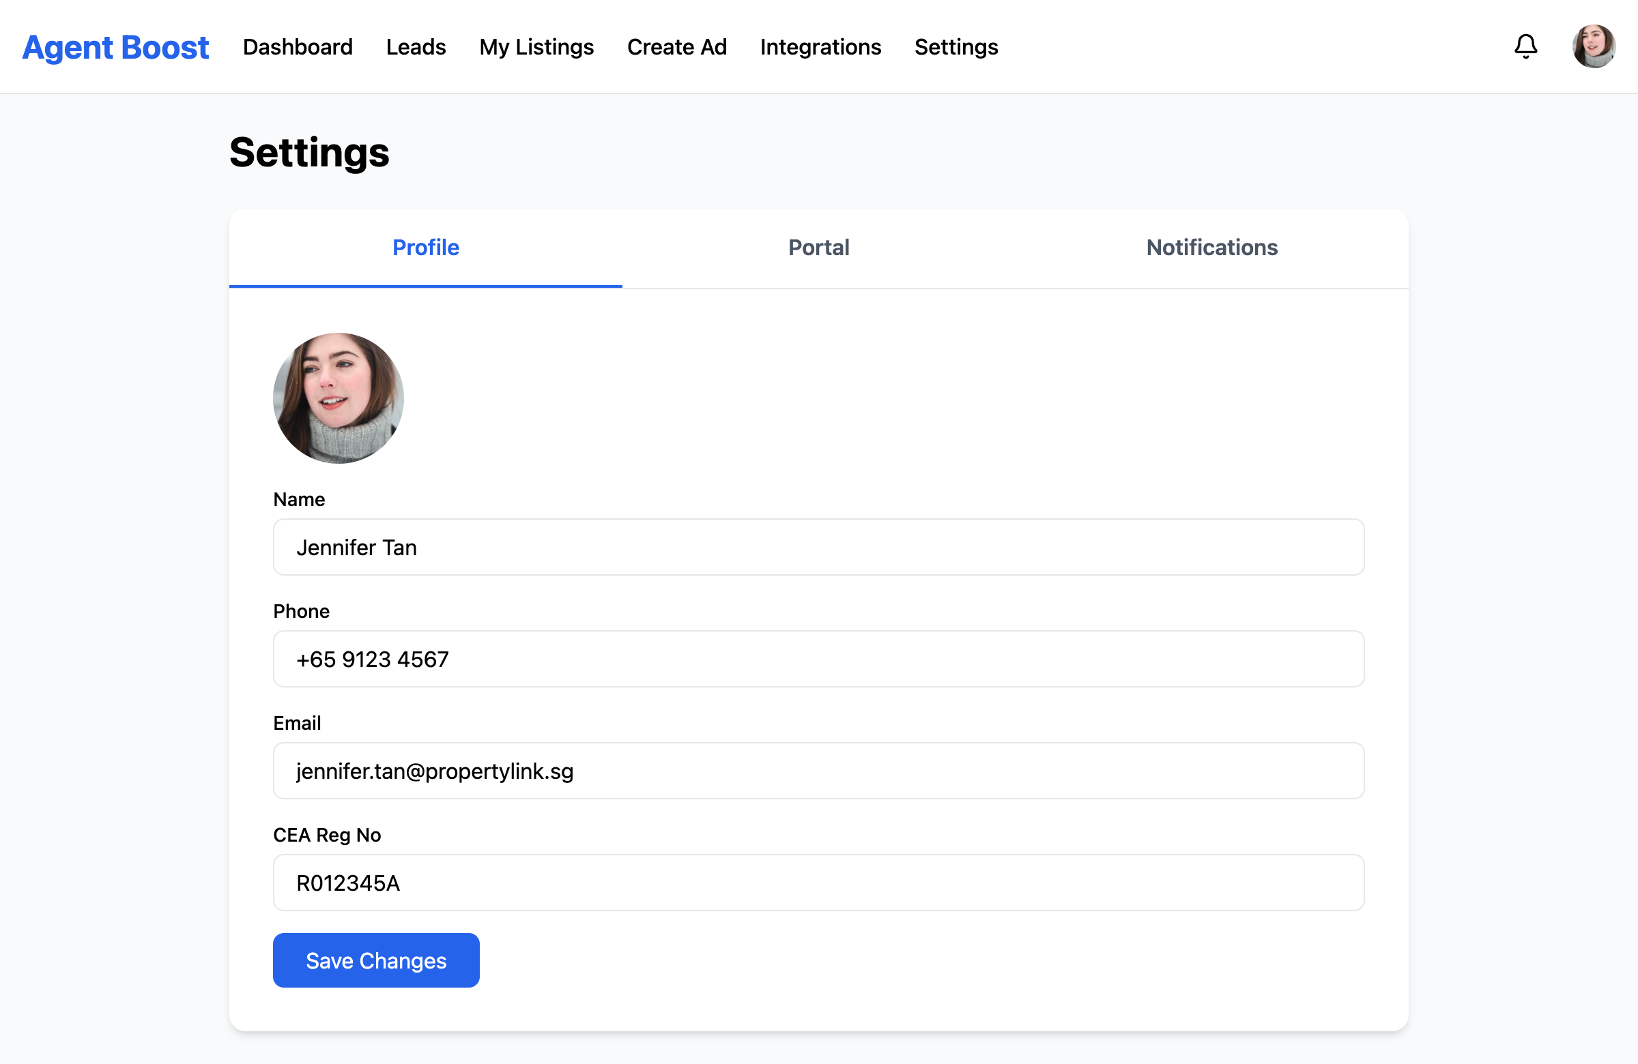The width and height of the screenshot is (1638, 1064).
Task: Switch to the Notifications tab
Action: 1211,248
